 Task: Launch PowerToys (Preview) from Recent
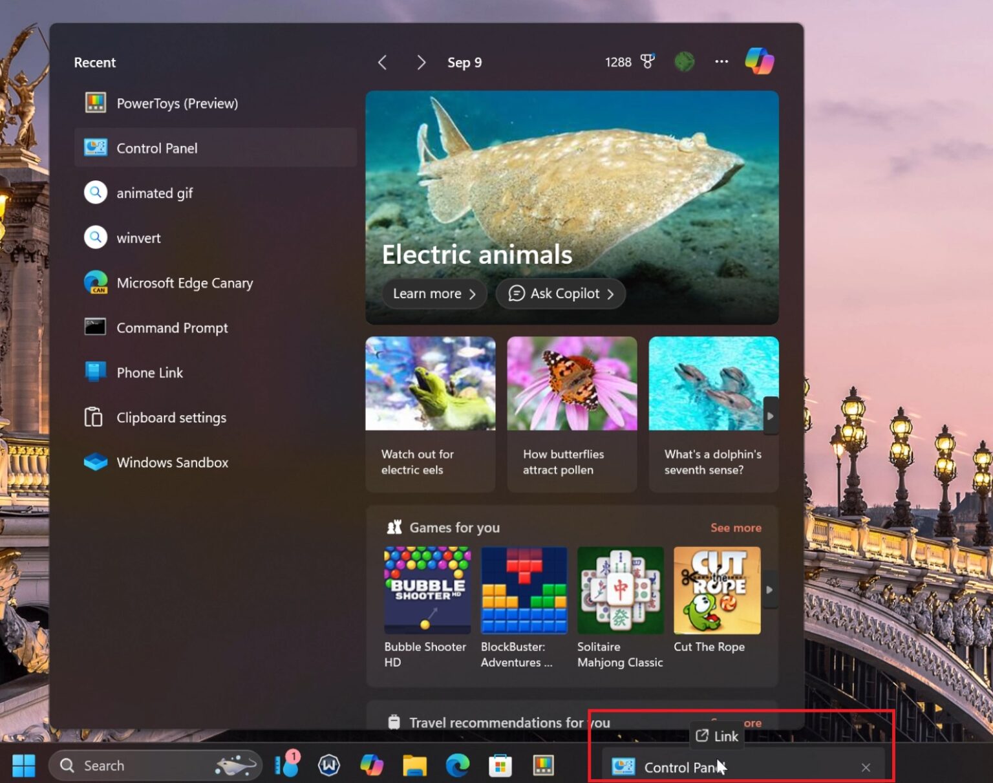pos(177,103)
